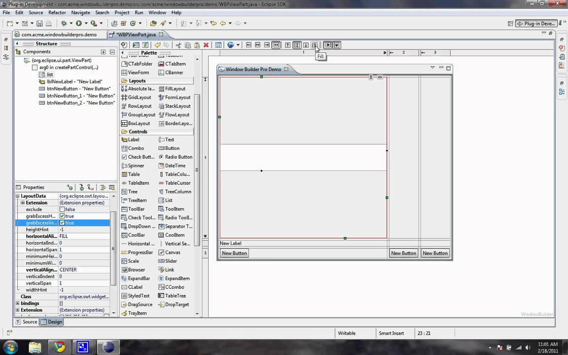The image size is (568, 355).
Task: Click the yellow Undo arrow in the designer toolbar
Action: [158, 45]
